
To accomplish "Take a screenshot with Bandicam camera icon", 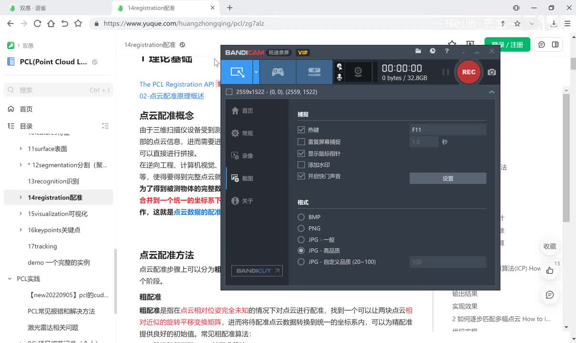I will (492, 72).
